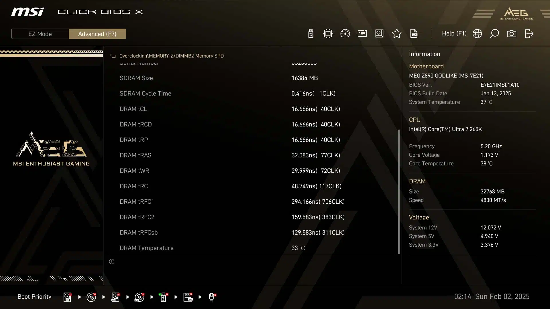Screen dimensions: 550x309
Task: Click the MSI logo at top left
Action: (x=27, y=12)
